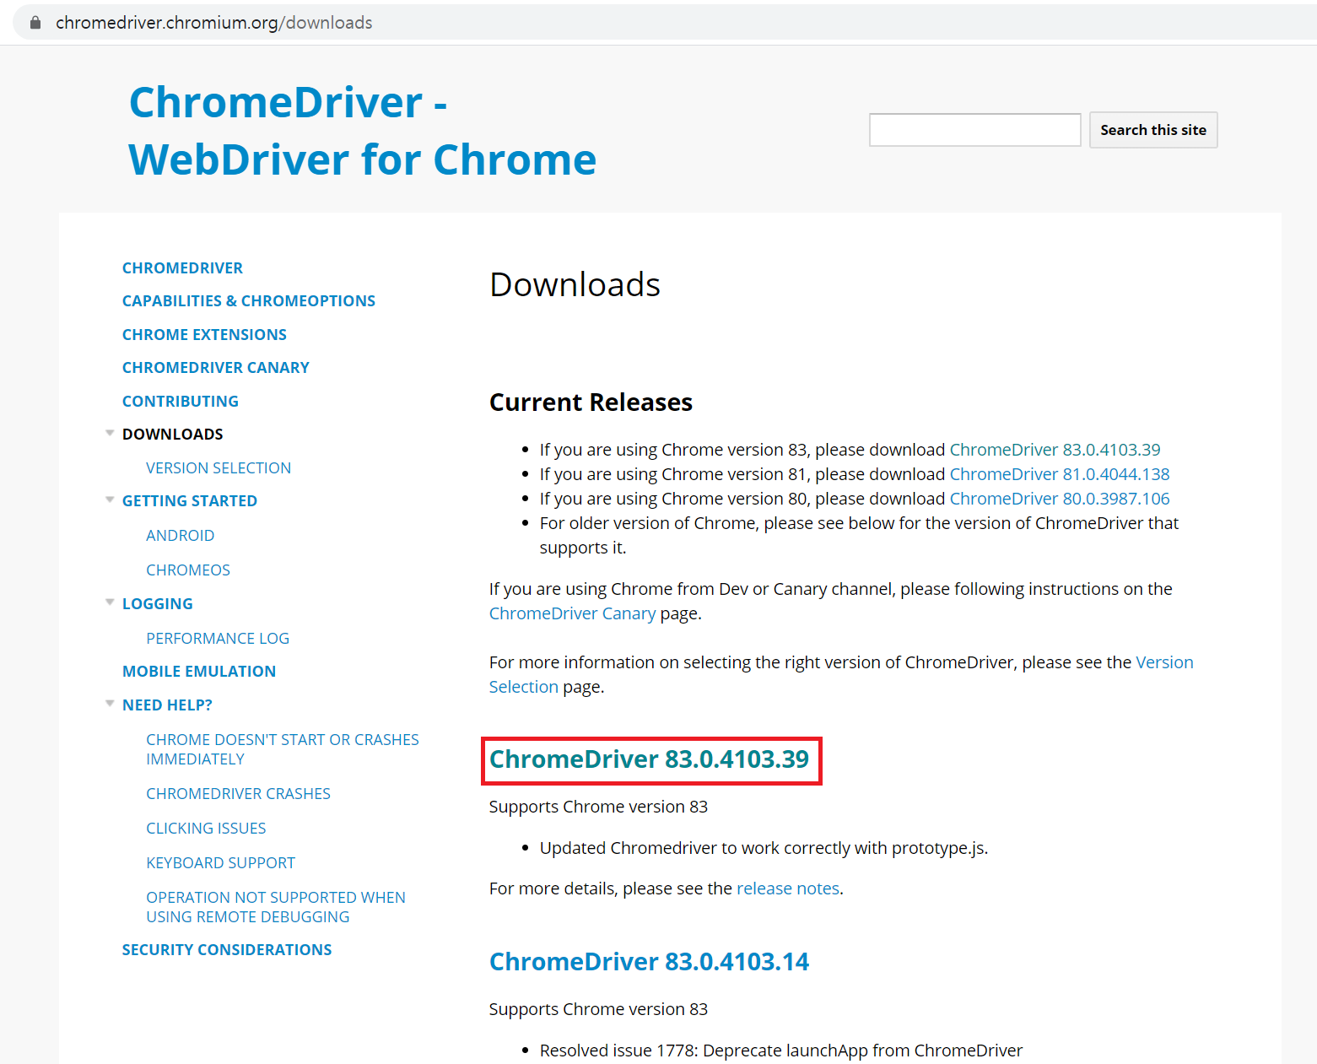Viewport: 1317px width, 1064px height.
Task: Open Security Considerations sidebar link
Action: pos(227,950)
